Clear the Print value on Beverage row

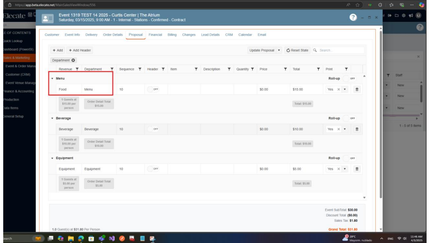coord(339,129)
